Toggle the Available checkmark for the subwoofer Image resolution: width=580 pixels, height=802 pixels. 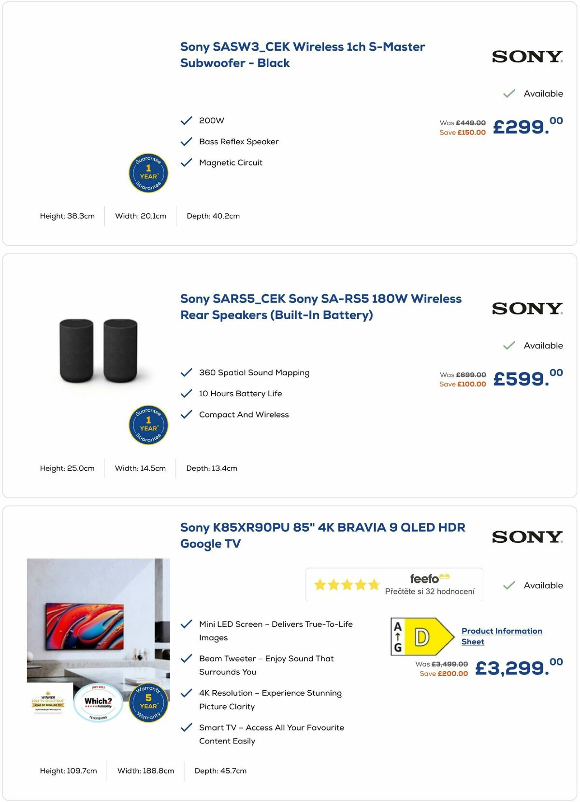(508, 93)
